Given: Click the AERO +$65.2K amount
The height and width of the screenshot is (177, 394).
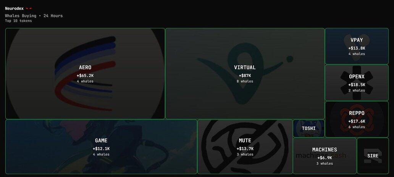Looking at the screenshot, I should tap(85, 75).
